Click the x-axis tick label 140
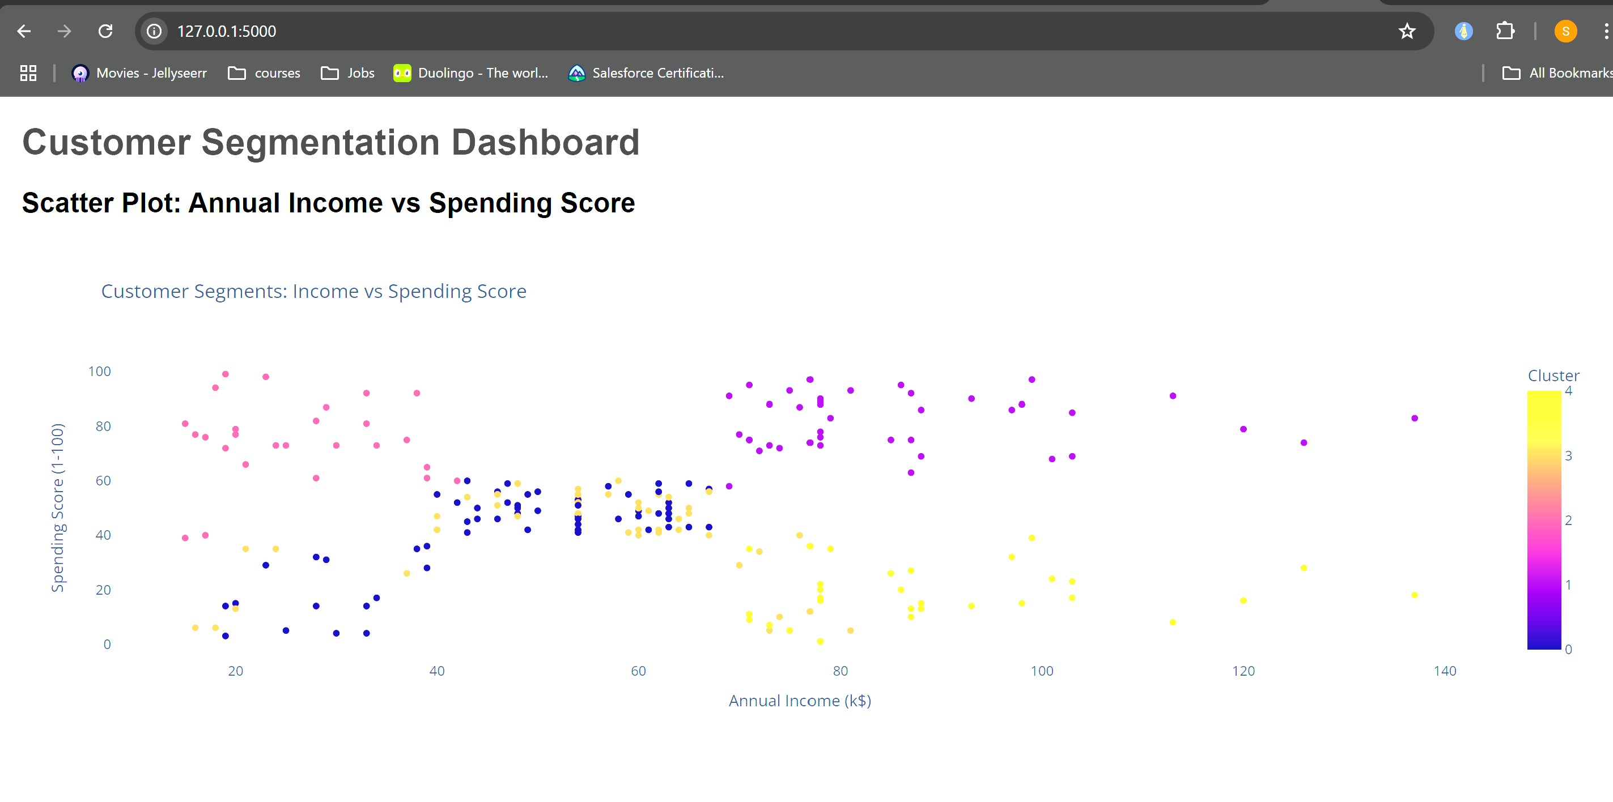 pos(1445,671)
